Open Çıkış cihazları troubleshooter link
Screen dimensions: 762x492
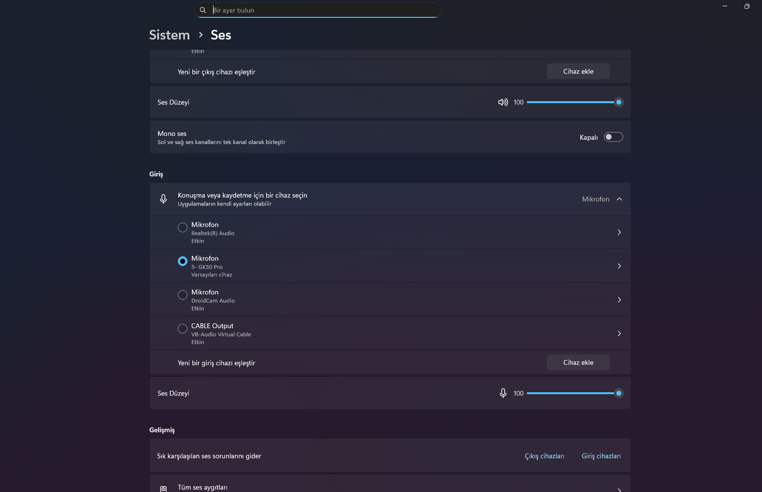click(x=544, y=456)
